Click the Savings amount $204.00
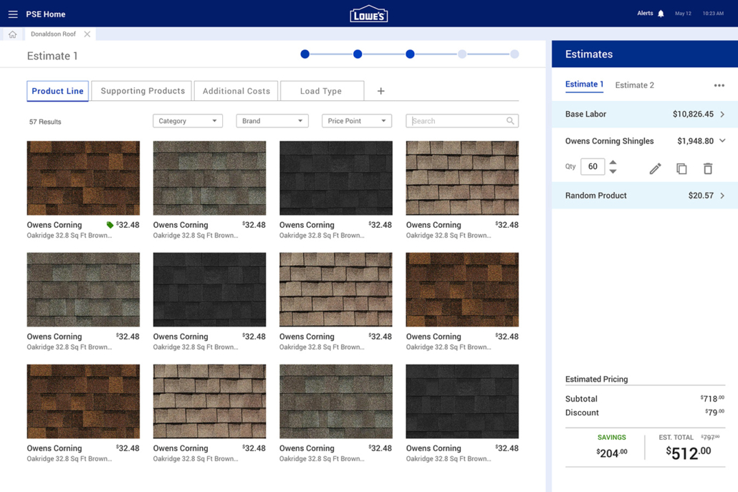Image resolution: width=738 pixels, height=492 pixels. point(612,453)
